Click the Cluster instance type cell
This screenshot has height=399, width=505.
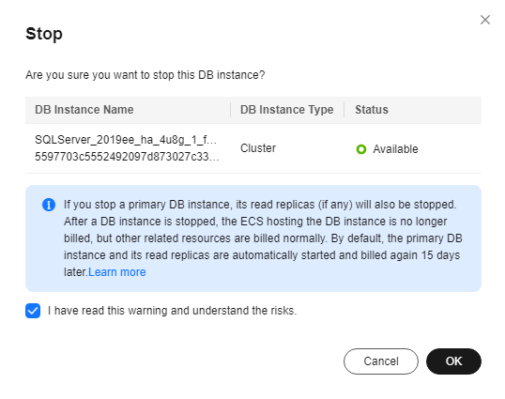pos(258,148)
